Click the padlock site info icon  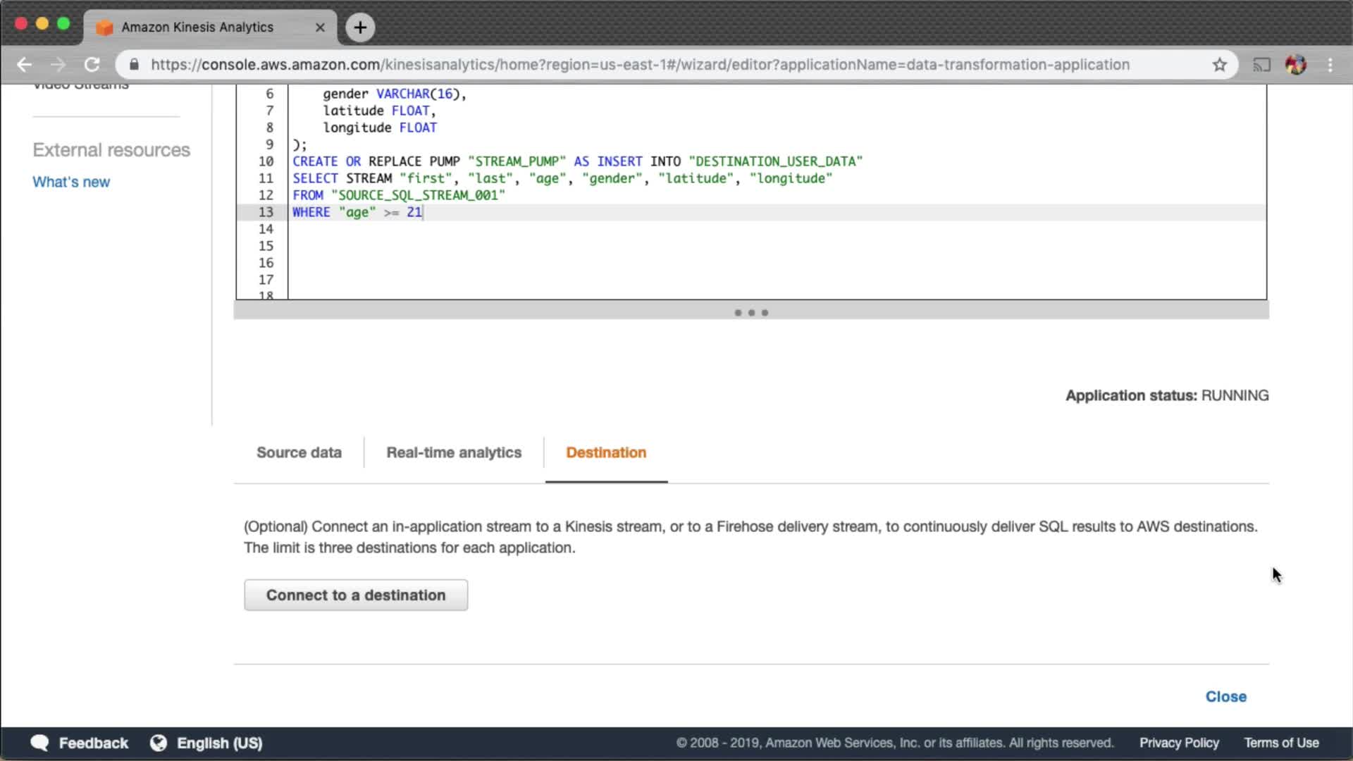134,65
